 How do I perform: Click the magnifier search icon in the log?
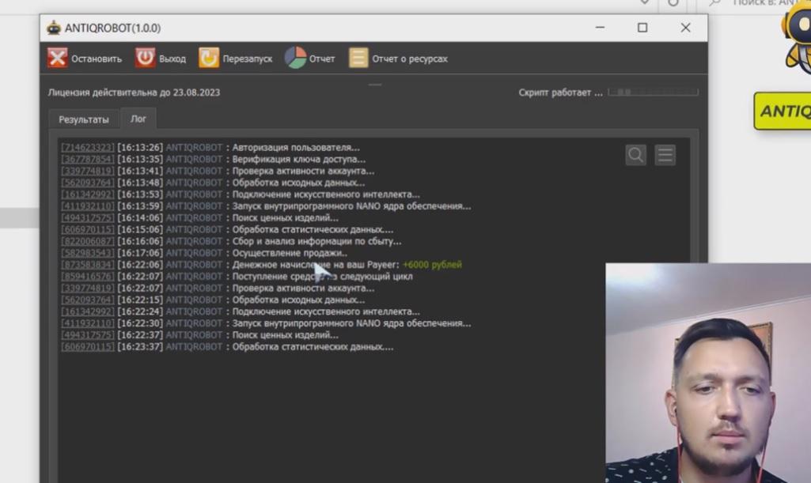635,155
